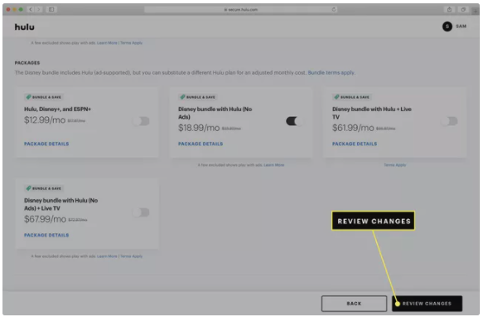The image size is (483, 317).
Task: Reload the page in address bar
Action: point(334,10)
